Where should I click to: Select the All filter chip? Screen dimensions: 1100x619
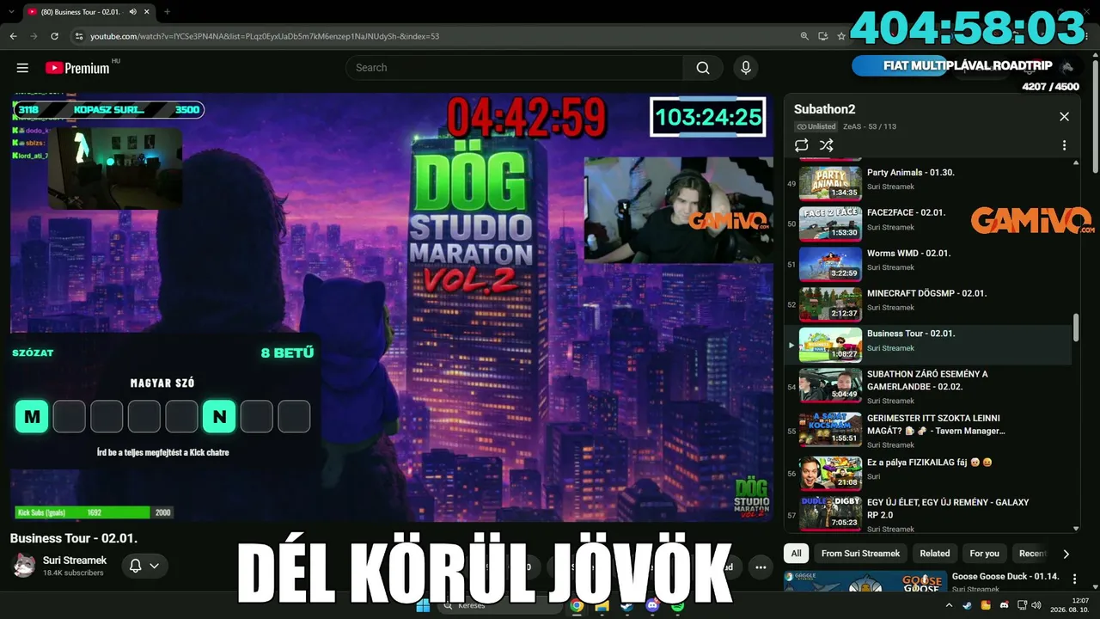pyautogui.click(x=796, y=554)
